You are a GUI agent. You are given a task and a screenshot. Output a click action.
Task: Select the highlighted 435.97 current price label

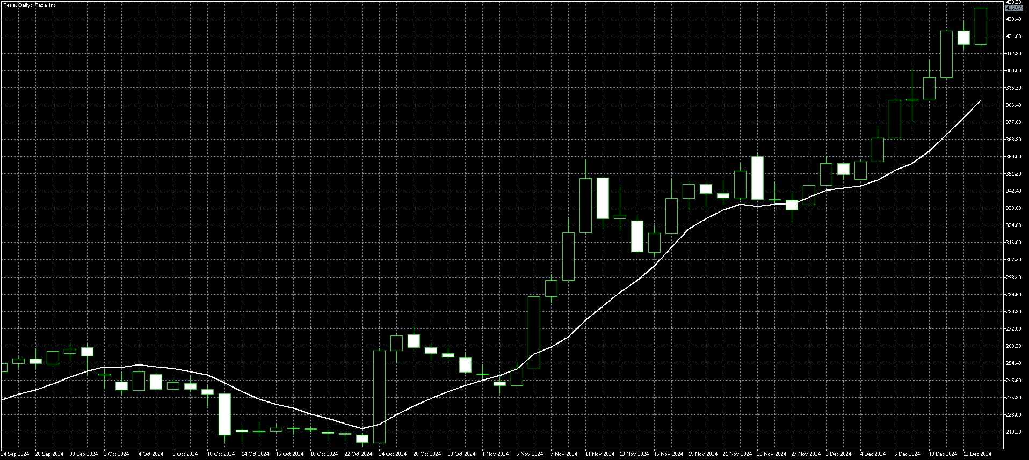pyautogui.click(x=1013, y=8)
